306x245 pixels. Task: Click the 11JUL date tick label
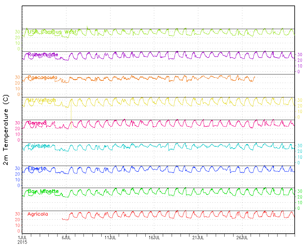[x=110, y=237]
